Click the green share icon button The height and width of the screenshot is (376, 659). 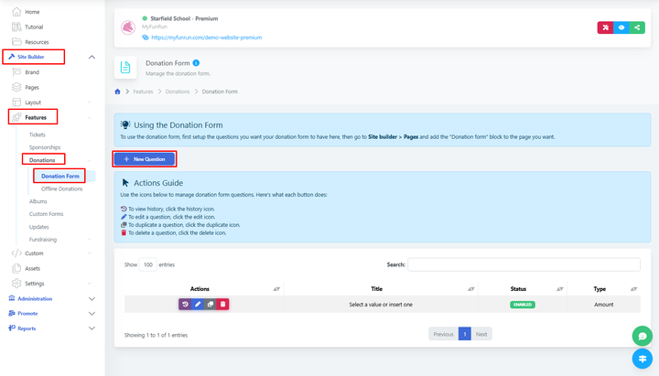(x=636, y=27)
